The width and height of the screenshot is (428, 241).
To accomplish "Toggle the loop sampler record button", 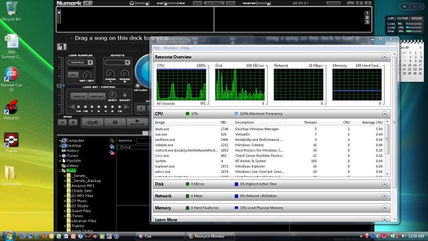I will (73, 74).
